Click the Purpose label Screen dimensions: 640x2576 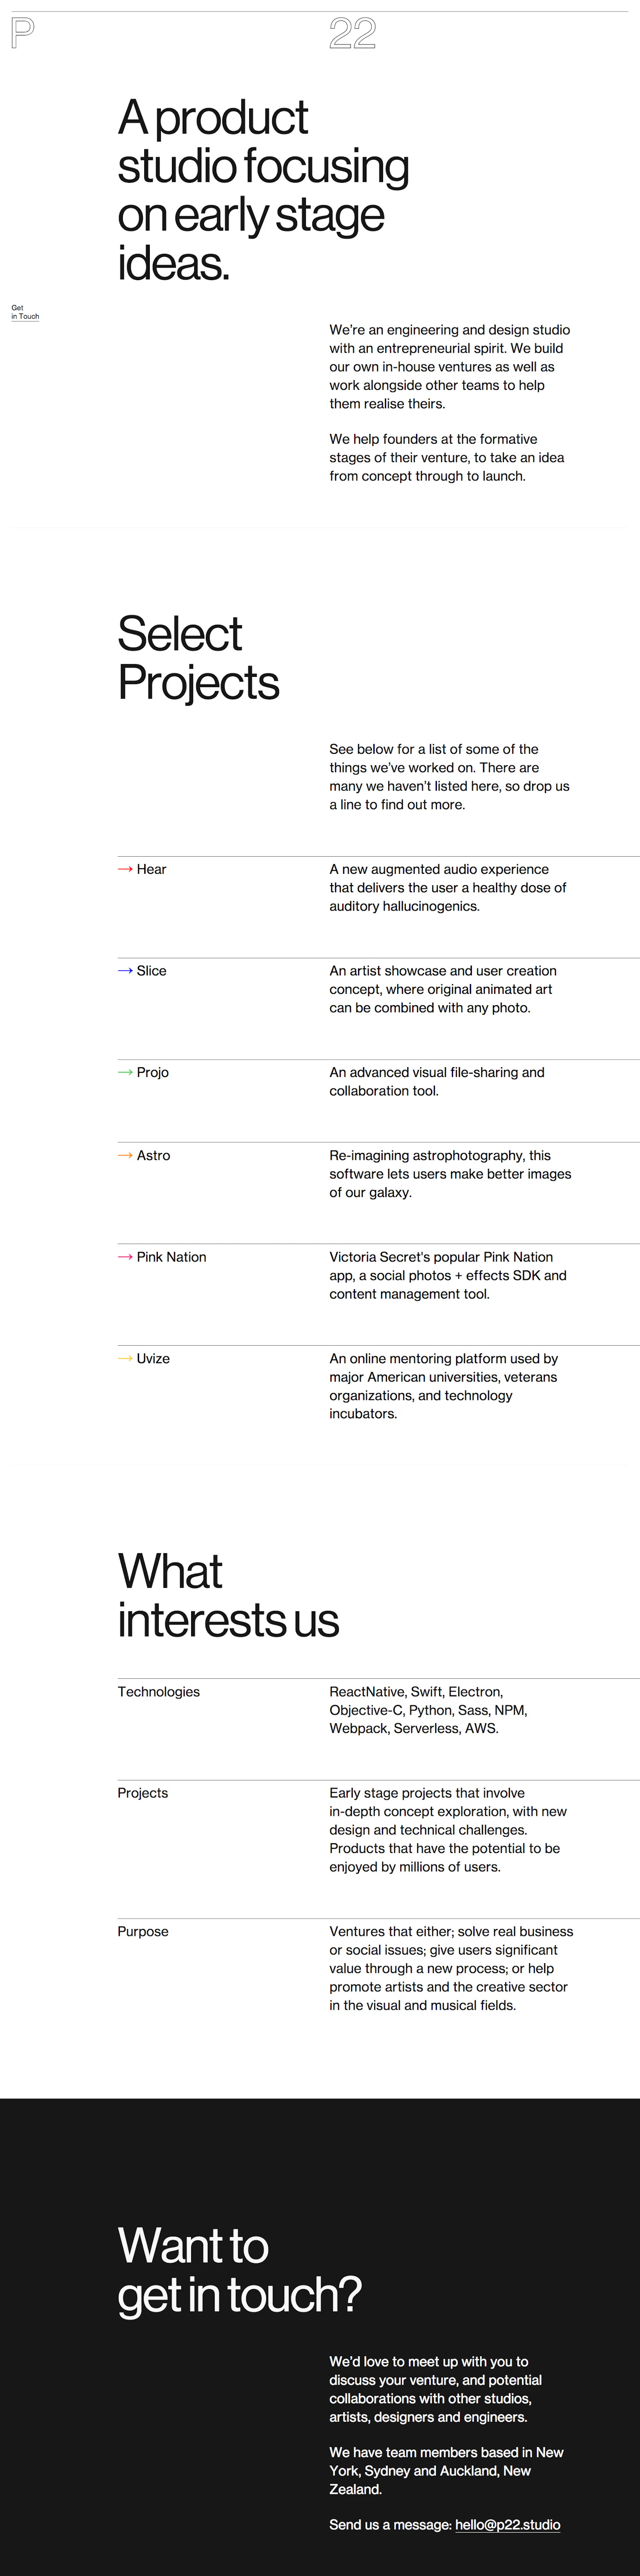(x=143, y=1931)
